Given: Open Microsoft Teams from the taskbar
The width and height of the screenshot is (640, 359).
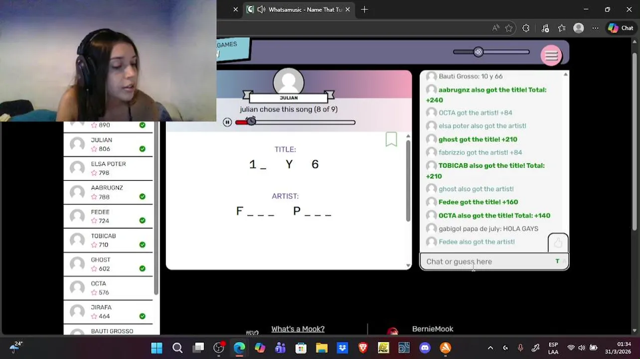Looking at the screenshot, I should pyautogui.click(x=280, y=348).
